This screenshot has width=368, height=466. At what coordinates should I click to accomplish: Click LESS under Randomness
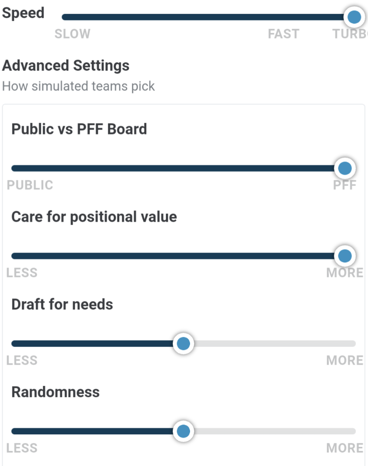[x=22, y=448]
